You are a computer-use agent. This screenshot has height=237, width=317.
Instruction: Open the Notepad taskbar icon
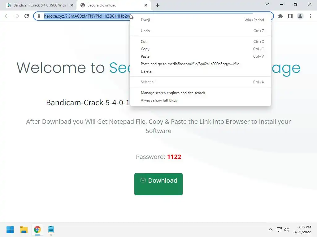[x=51, y=230]
